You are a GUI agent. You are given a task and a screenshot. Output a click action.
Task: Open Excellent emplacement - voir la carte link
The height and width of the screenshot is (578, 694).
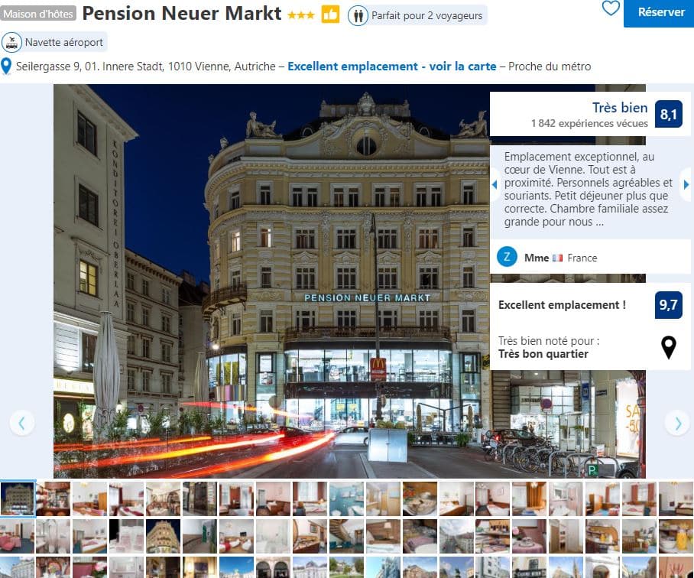click(391, 67)
